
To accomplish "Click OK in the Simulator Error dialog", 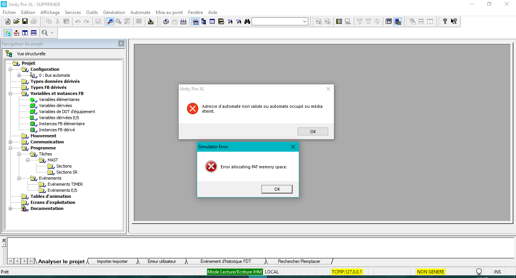I will pyautogui.click(x=277, y=189).
